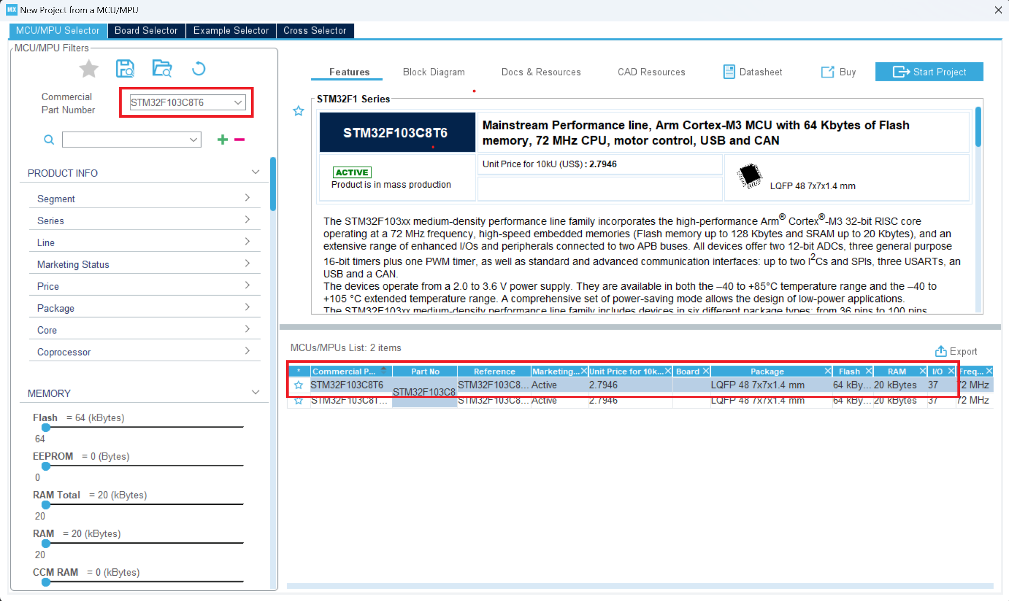The height and width of the screenshot is (601, 1009).
Task: Click the reset filters refresh icon
Action: click(199, 69)
